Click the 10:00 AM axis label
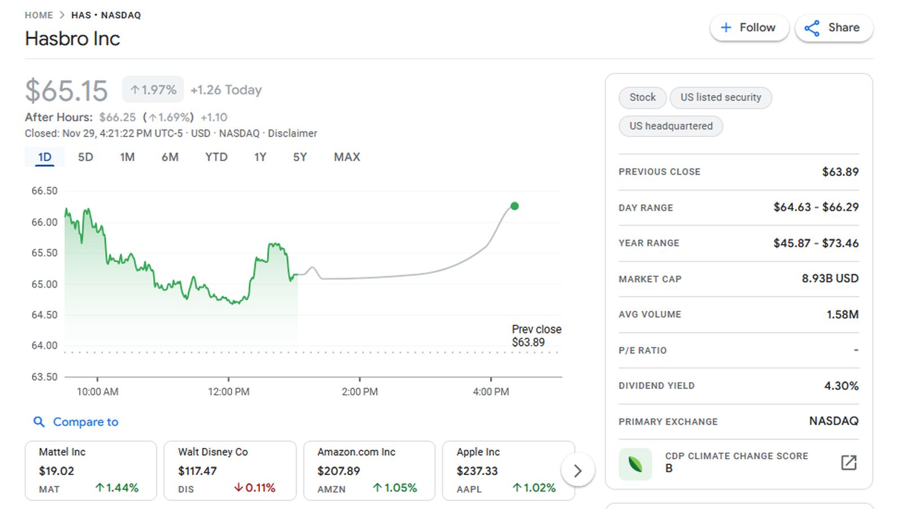 point(97,391)
